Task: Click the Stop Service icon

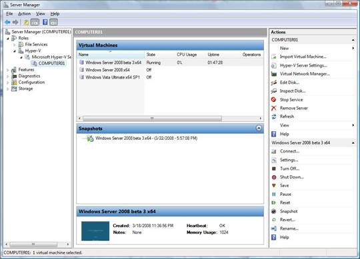Action: (273, 99)
